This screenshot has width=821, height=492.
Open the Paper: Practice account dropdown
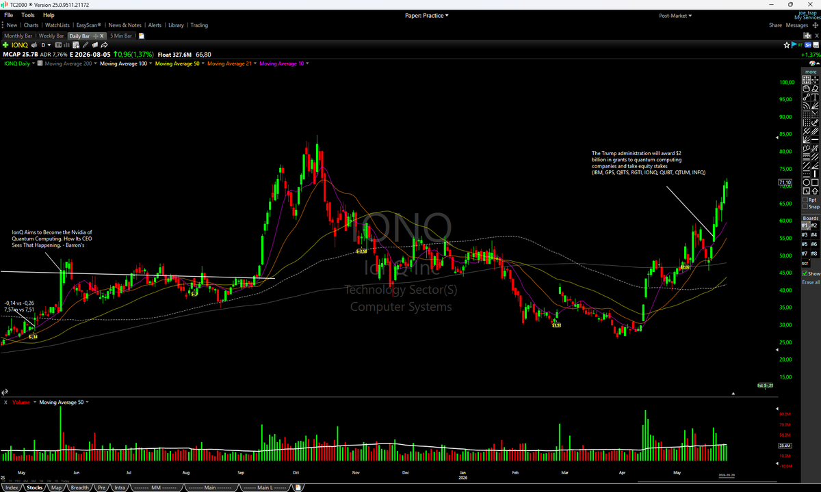427,15
